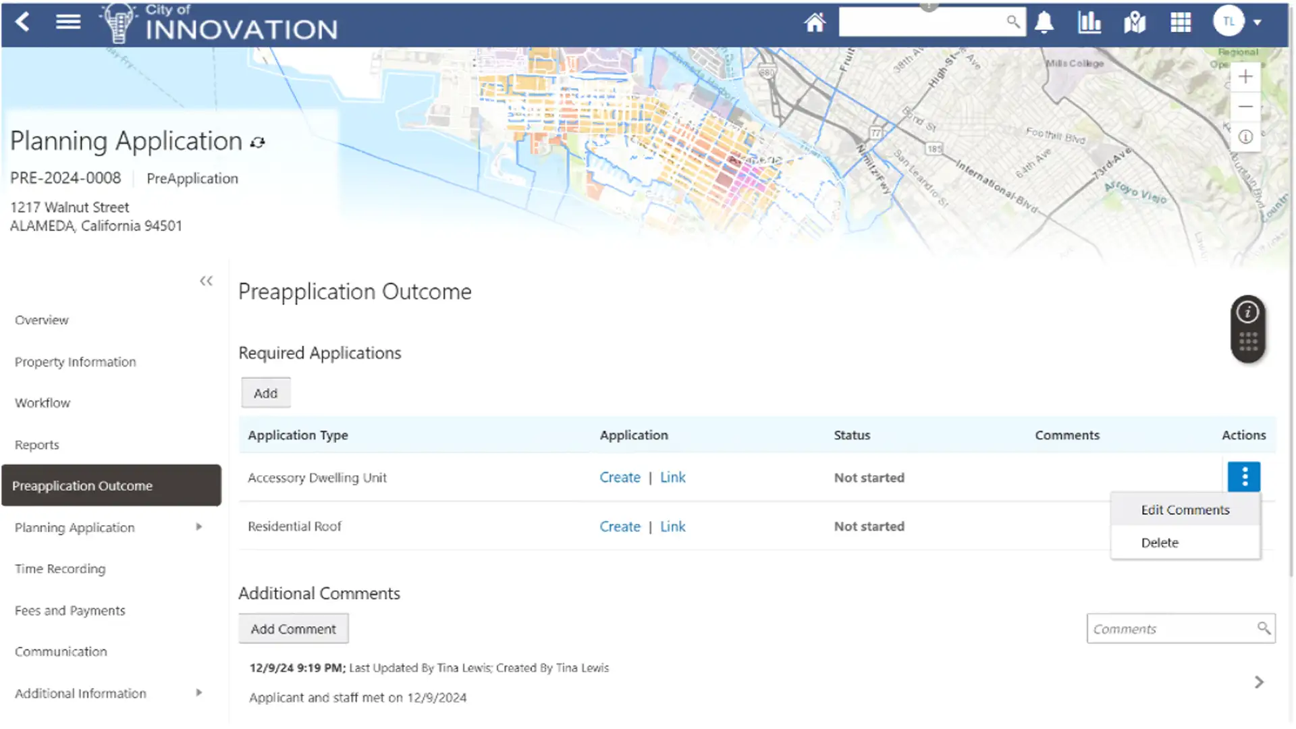Click Create link for Residential Roof
This screenshot has width=1296, height=729.
point(620,526)
